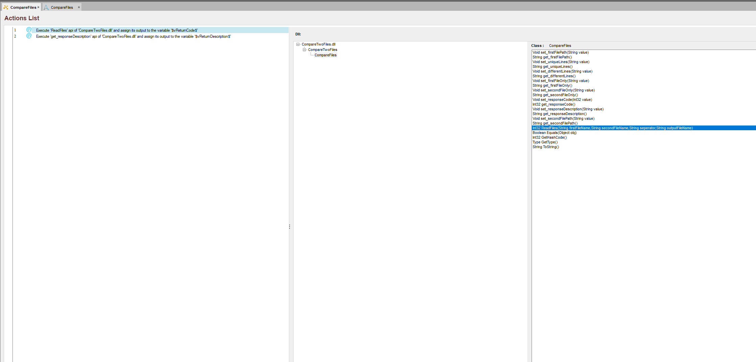Switch to the inactive CompareFiles tab
This screenshot has height=362, width=756.
click(x=62, y=7)
